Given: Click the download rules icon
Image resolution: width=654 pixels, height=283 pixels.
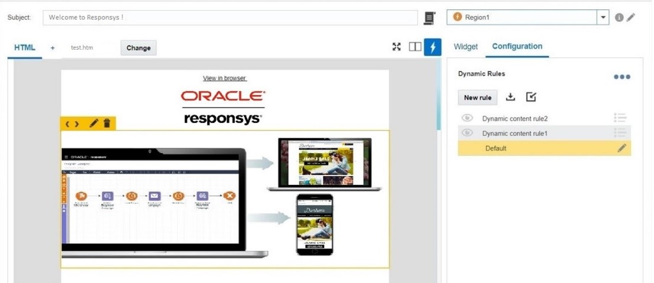Looking at the screenshot, I should (510, 97).
